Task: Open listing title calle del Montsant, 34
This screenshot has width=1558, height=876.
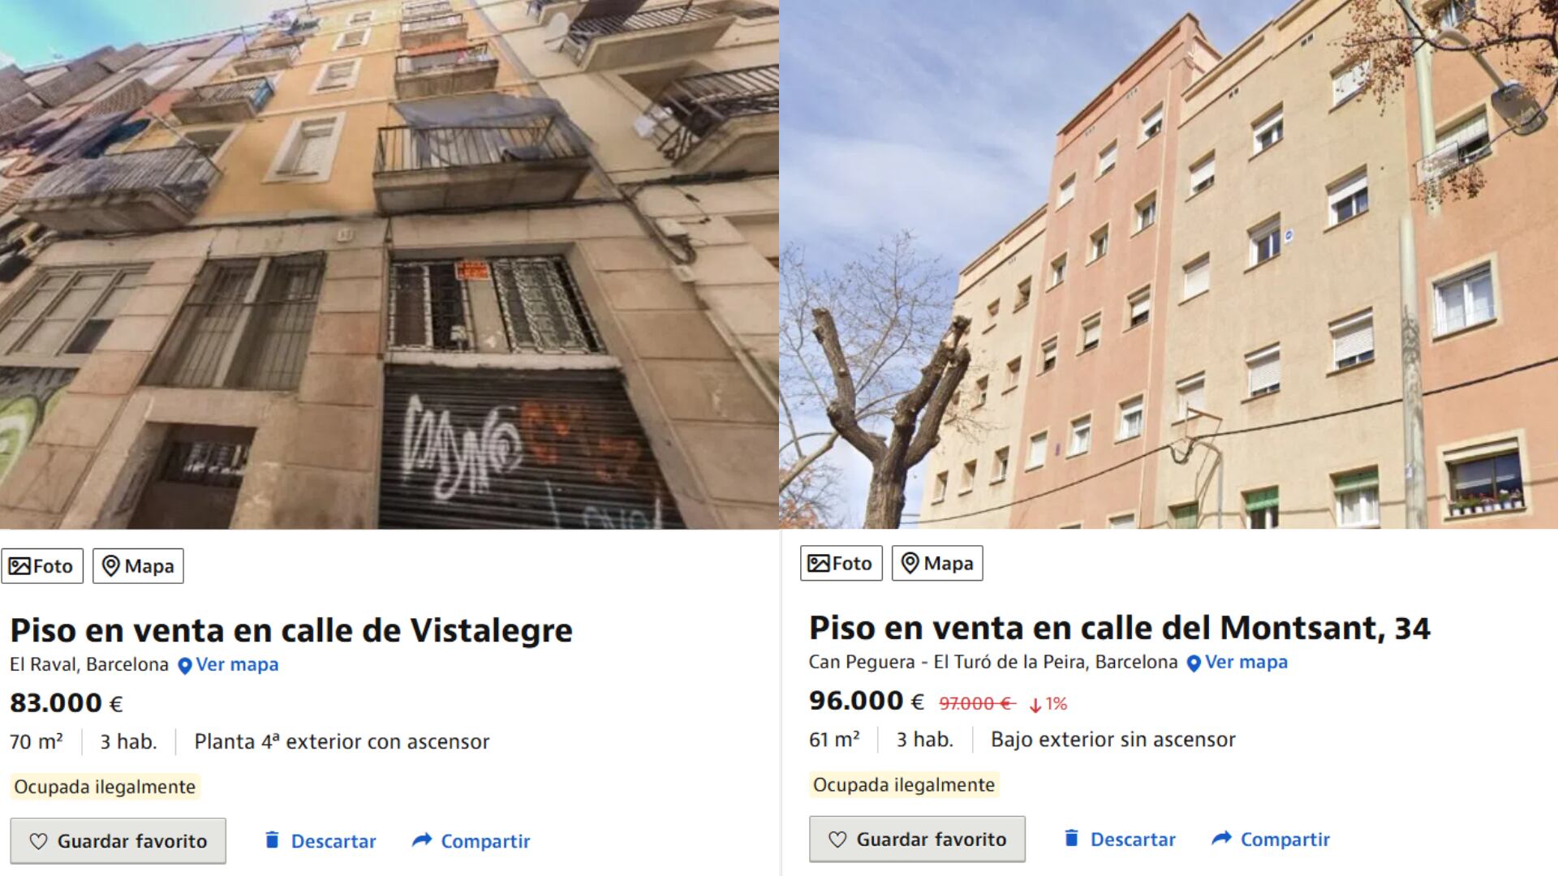Action: point(1120,628)
